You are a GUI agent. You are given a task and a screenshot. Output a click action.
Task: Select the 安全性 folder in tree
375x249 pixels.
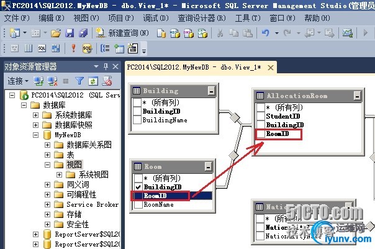click(x=78, y=224)
